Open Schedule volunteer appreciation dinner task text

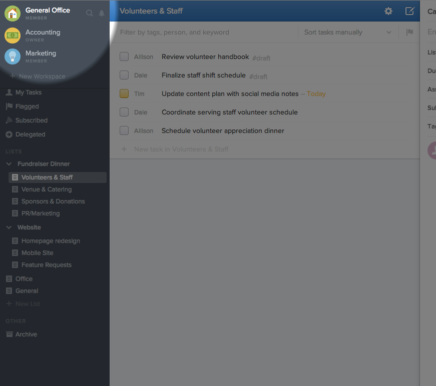pos(223,131)
